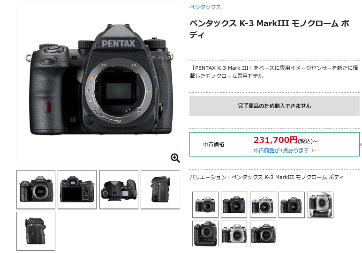
Task: Choose the black body with battery grip variation
Action: click(205, 234)
